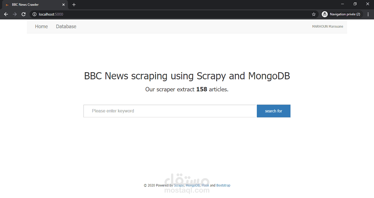Bookmark the page with the star icon
Screen dimensions: 374x198
313,14
